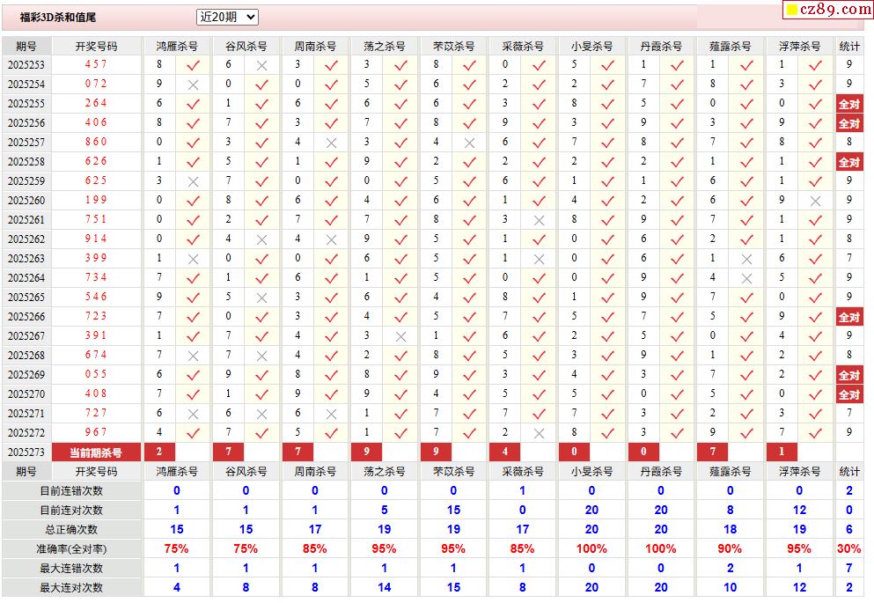This screenshot has height=603, width=874.
Task: Click X mark in 周南杀号 for row 2025271
Action: (331, 414)
